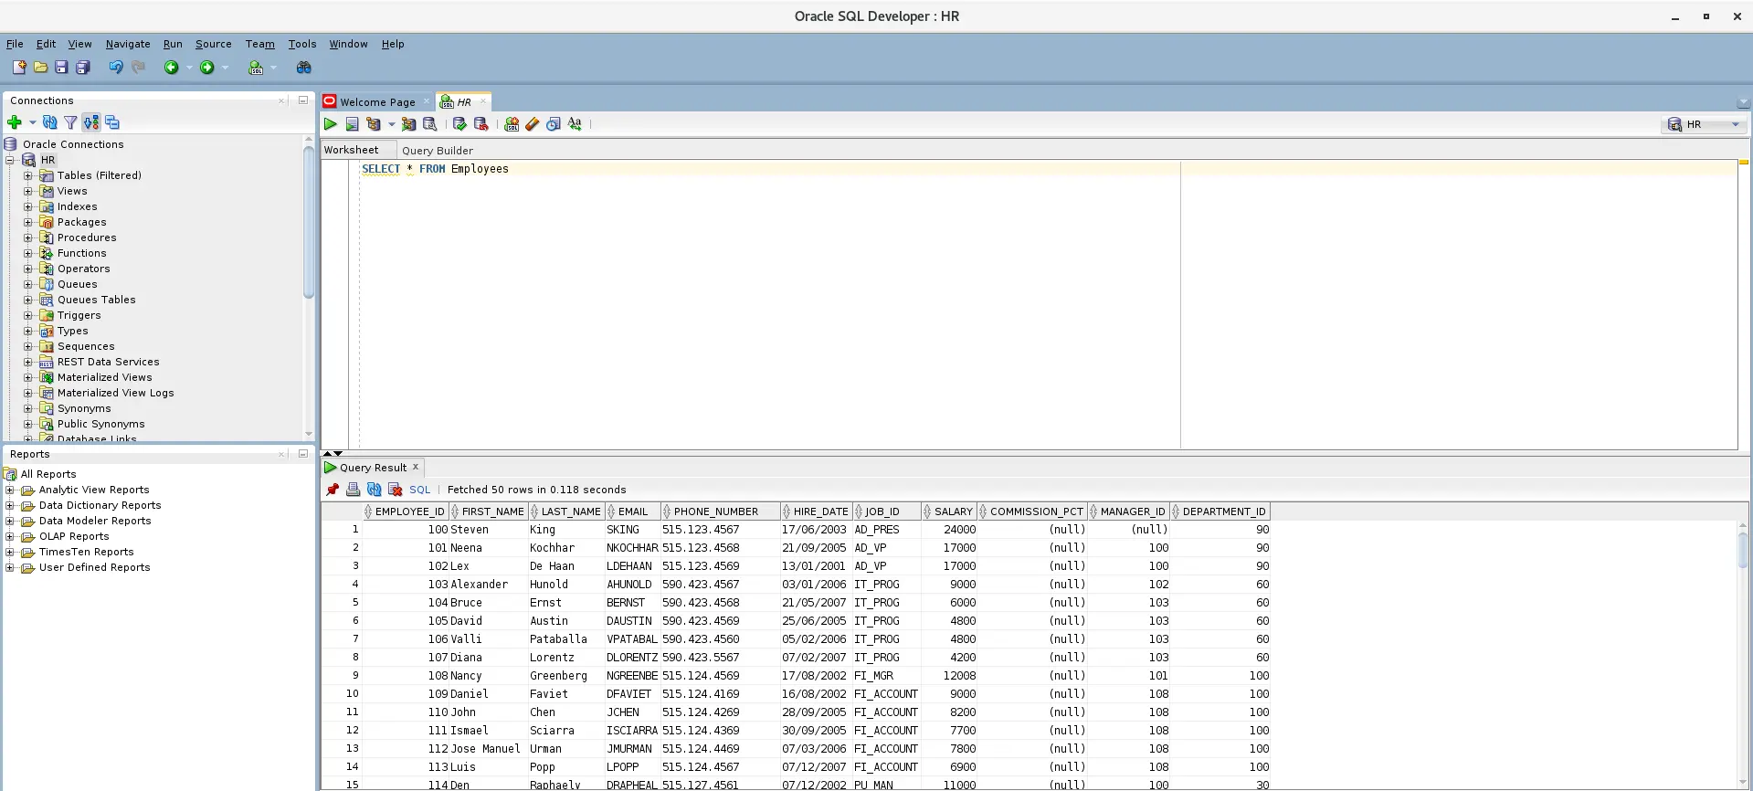Clear the worksheet with the eraser icon
Image resolution: width=1753 pixels, height=791 pixels.
(533, 124)
